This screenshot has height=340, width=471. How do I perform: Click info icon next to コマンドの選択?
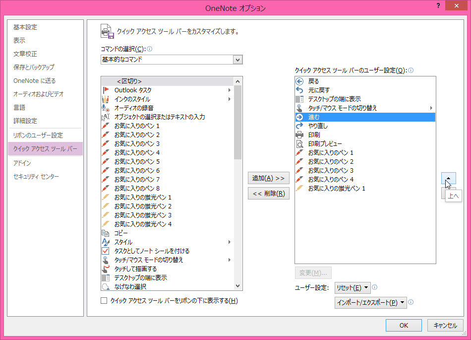[x=150, y=49]
